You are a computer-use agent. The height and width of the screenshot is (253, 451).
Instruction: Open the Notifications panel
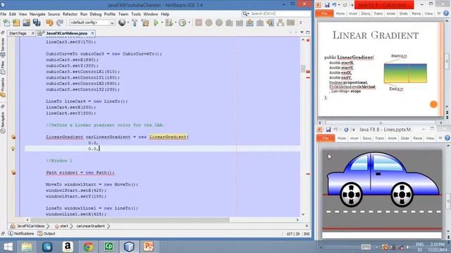pyautogui.click(x=21, y=234)
